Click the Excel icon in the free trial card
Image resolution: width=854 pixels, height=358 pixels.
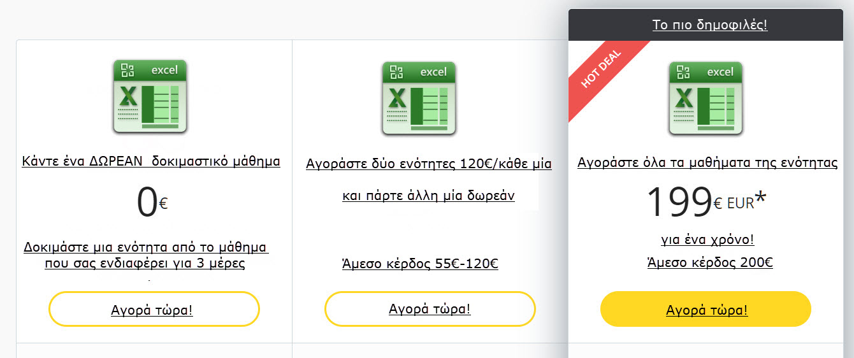[150, 97]
